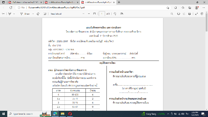
Task: Click the course code '20201-2007' text
Action: (62, 41)
